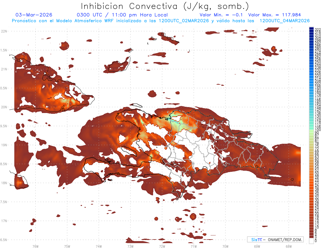This screenshot has height=250, width=324.
Task: Click the "Valor Min. = -0.1" readout
Action: (221, 15)
